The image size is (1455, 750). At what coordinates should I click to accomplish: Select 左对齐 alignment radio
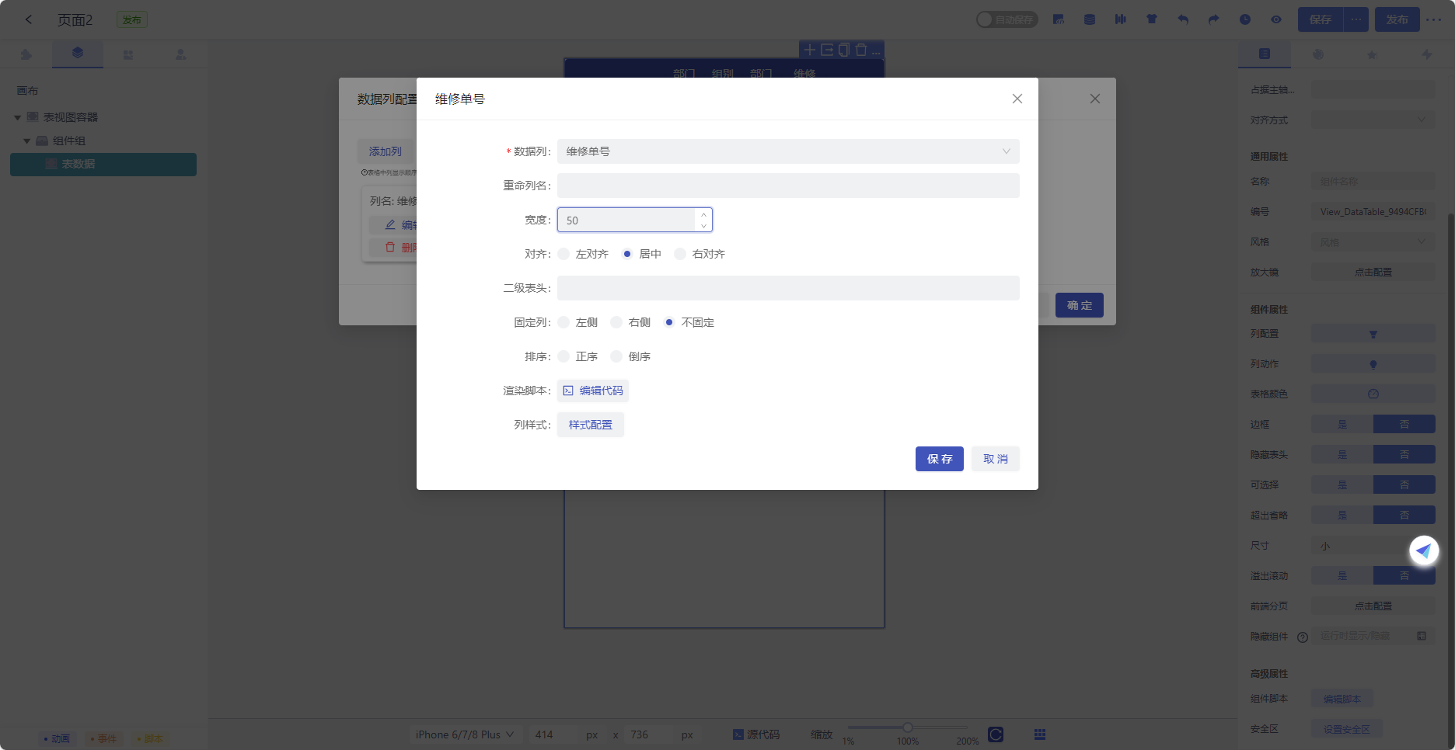[564, 254]
